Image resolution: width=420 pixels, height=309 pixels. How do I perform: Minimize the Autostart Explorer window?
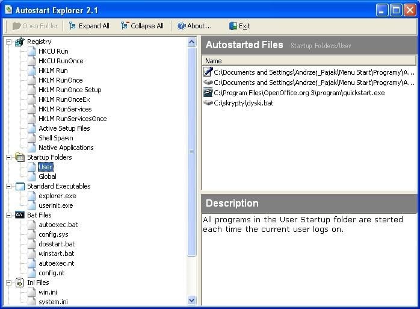tap(381, 10)
